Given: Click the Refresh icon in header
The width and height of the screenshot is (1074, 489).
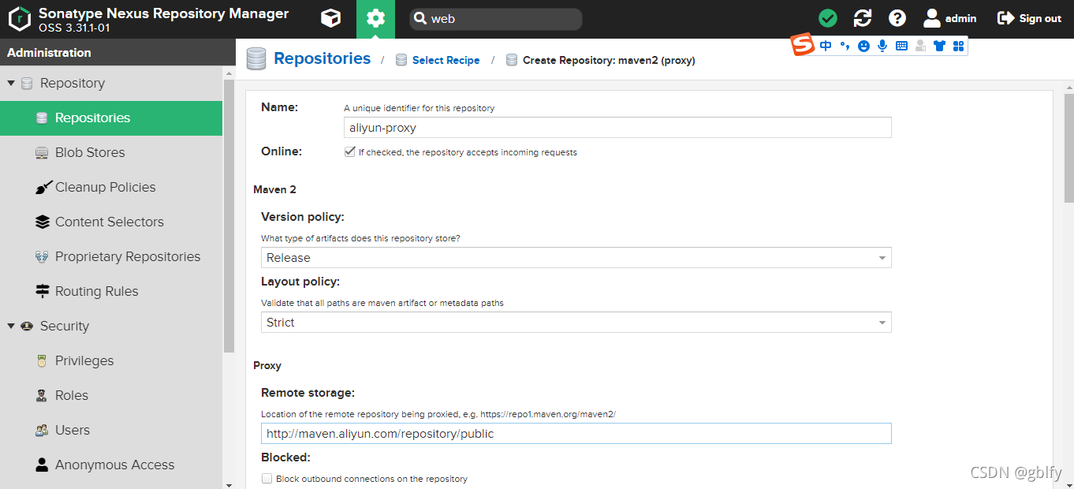Looking at the screenshot, I should [863, 18].
